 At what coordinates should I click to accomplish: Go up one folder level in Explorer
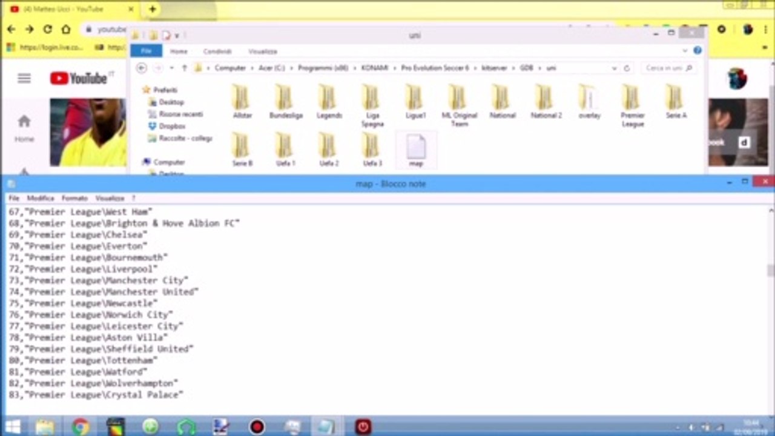pyautogui.click(x=185, y=68)
